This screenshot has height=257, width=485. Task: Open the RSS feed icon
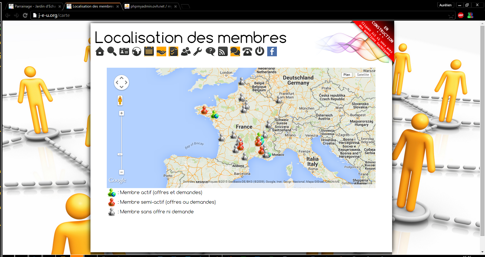click(223, 51)
